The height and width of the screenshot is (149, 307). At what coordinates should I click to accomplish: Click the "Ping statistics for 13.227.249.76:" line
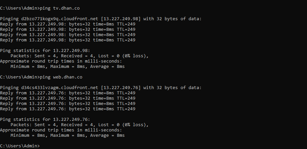(x=45, y=119)
